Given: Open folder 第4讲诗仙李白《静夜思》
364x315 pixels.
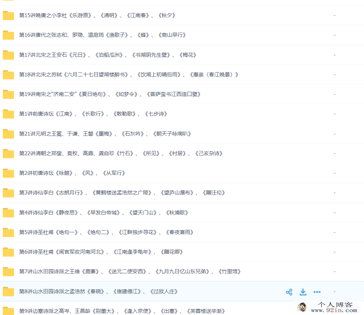Looking at the screenshot, I should coord(104,213).
